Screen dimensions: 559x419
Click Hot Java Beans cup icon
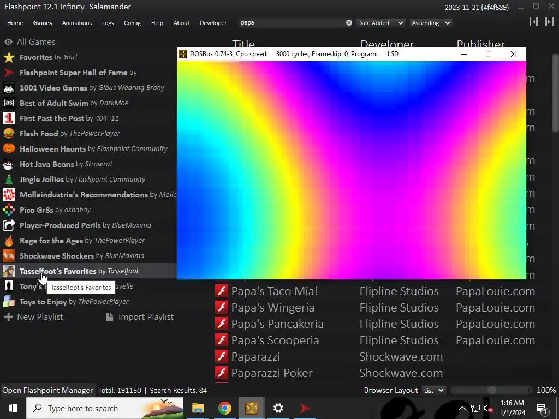[9, 164]
